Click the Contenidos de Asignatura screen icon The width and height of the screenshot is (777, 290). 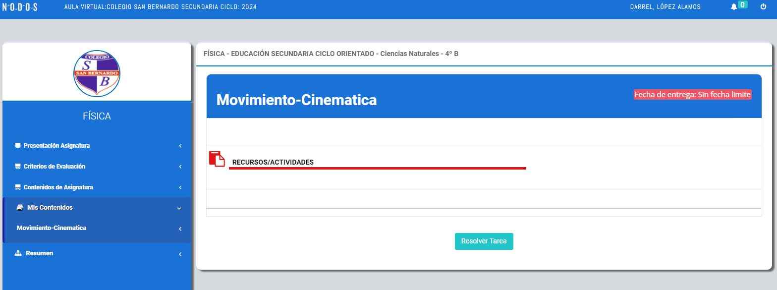pyautogui.click(x=18, y=187)
